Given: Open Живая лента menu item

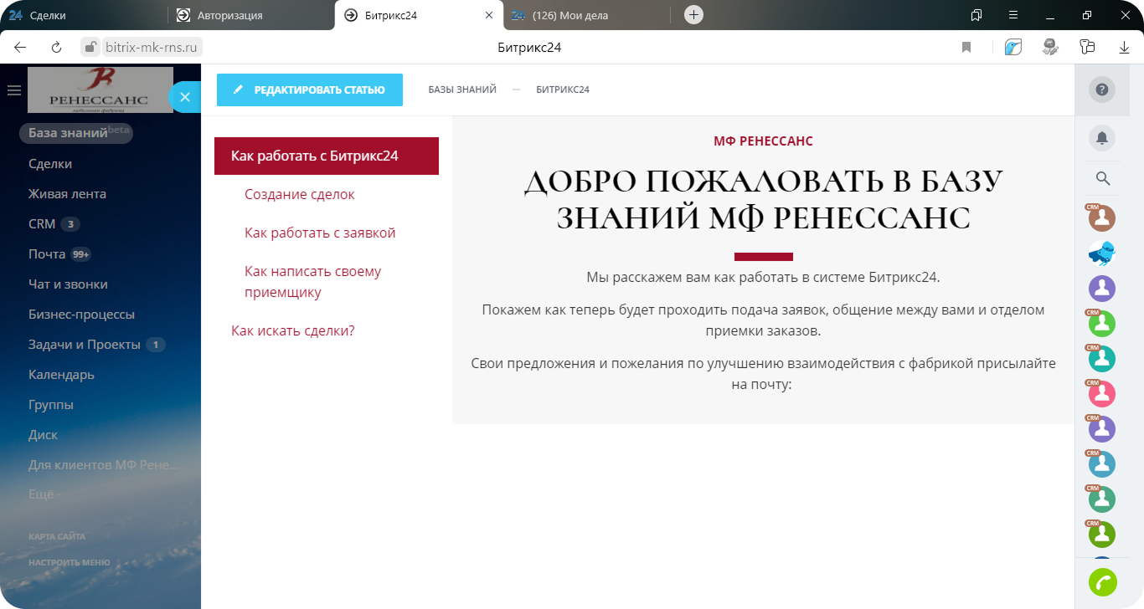Looking at the screenshot, I should (67, 194).
